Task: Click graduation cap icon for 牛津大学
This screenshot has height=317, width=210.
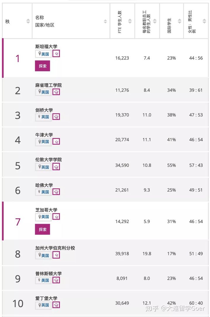Action: pos(56,141)
